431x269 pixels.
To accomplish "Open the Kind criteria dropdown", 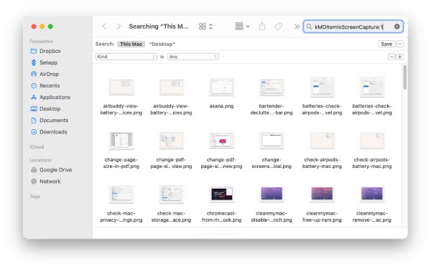I will (126, 57).
